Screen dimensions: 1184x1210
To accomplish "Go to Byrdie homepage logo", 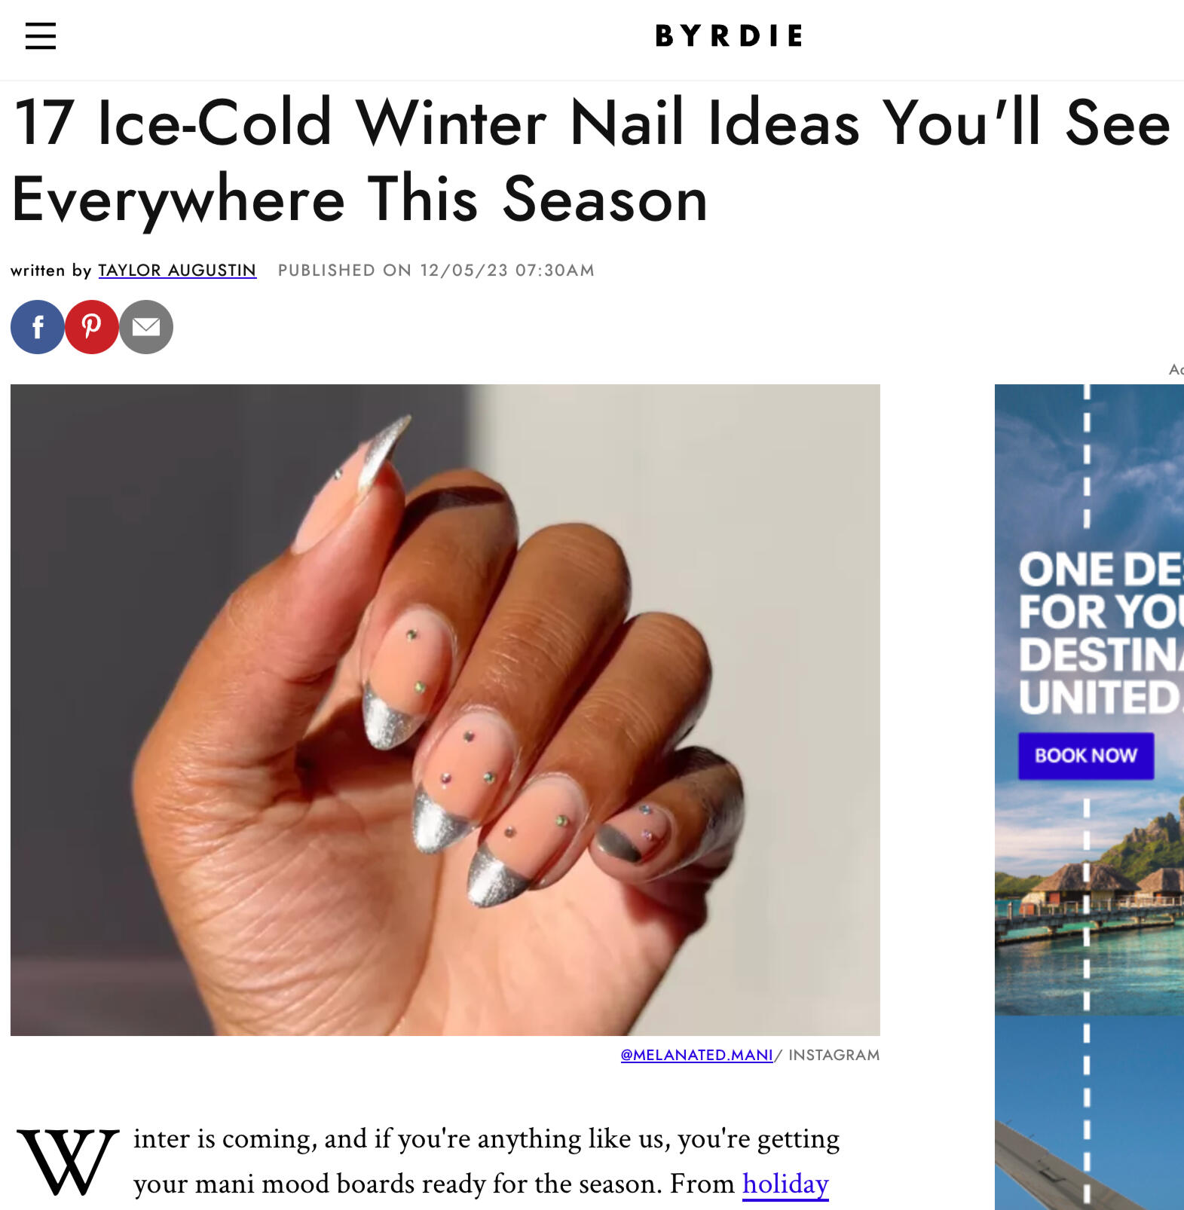I will [729, 35].
